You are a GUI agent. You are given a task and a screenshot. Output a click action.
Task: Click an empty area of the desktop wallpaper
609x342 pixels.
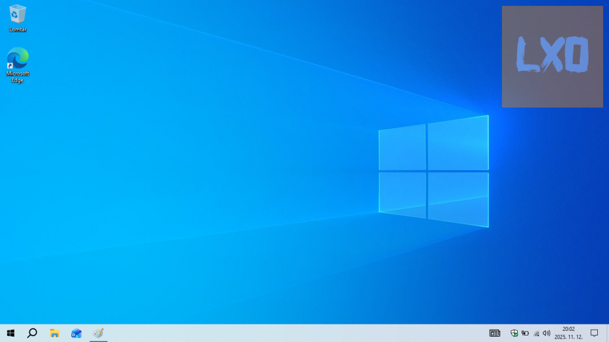234,257
